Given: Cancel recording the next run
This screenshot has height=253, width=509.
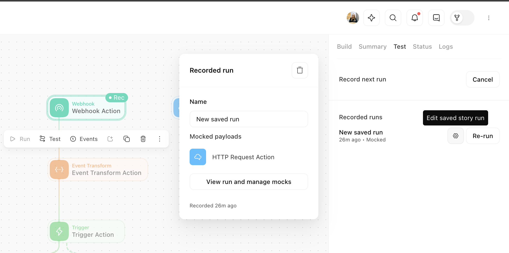Looking at the screenshot, I should [x=482, y=80].
